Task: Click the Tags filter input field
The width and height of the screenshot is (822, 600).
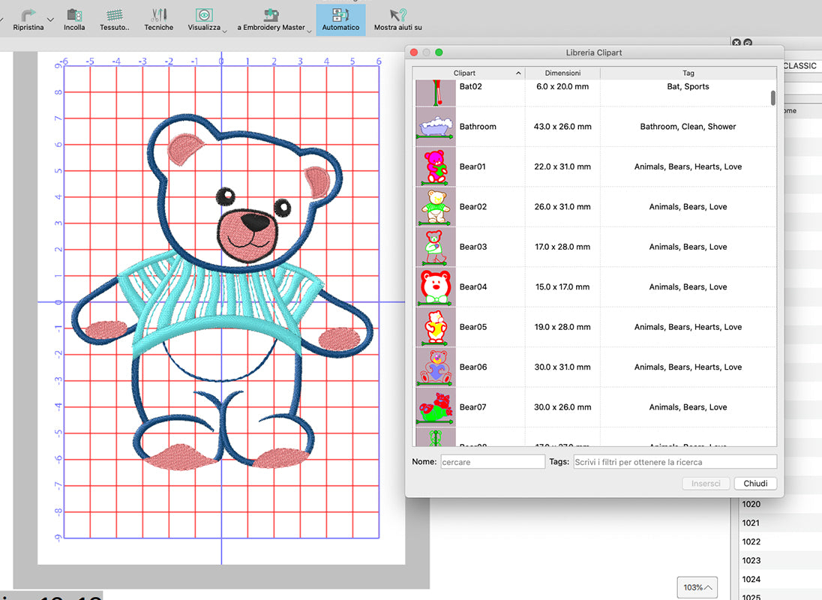Action: tap(674, 462)
